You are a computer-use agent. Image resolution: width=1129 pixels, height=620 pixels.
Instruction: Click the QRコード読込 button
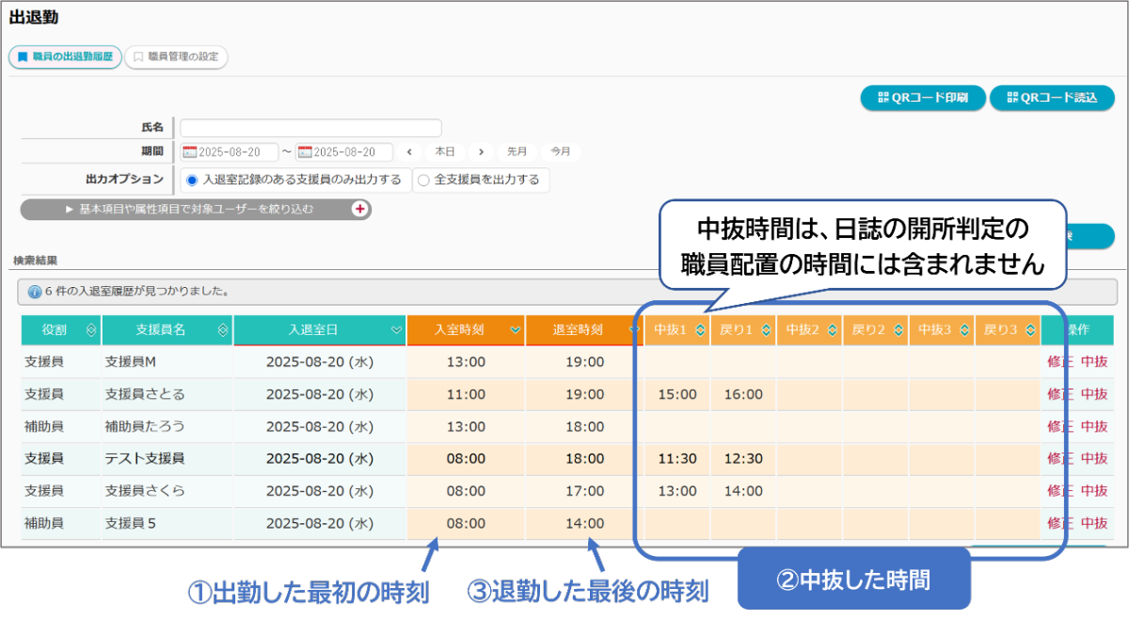[x=1051, y=98]
